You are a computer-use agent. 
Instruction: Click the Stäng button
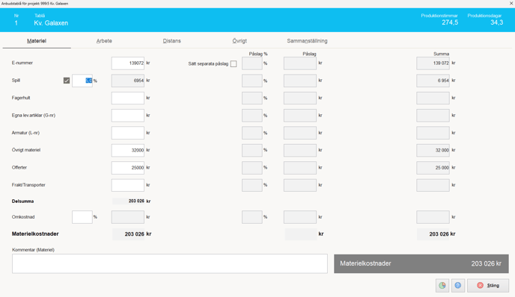coord(488,286)
